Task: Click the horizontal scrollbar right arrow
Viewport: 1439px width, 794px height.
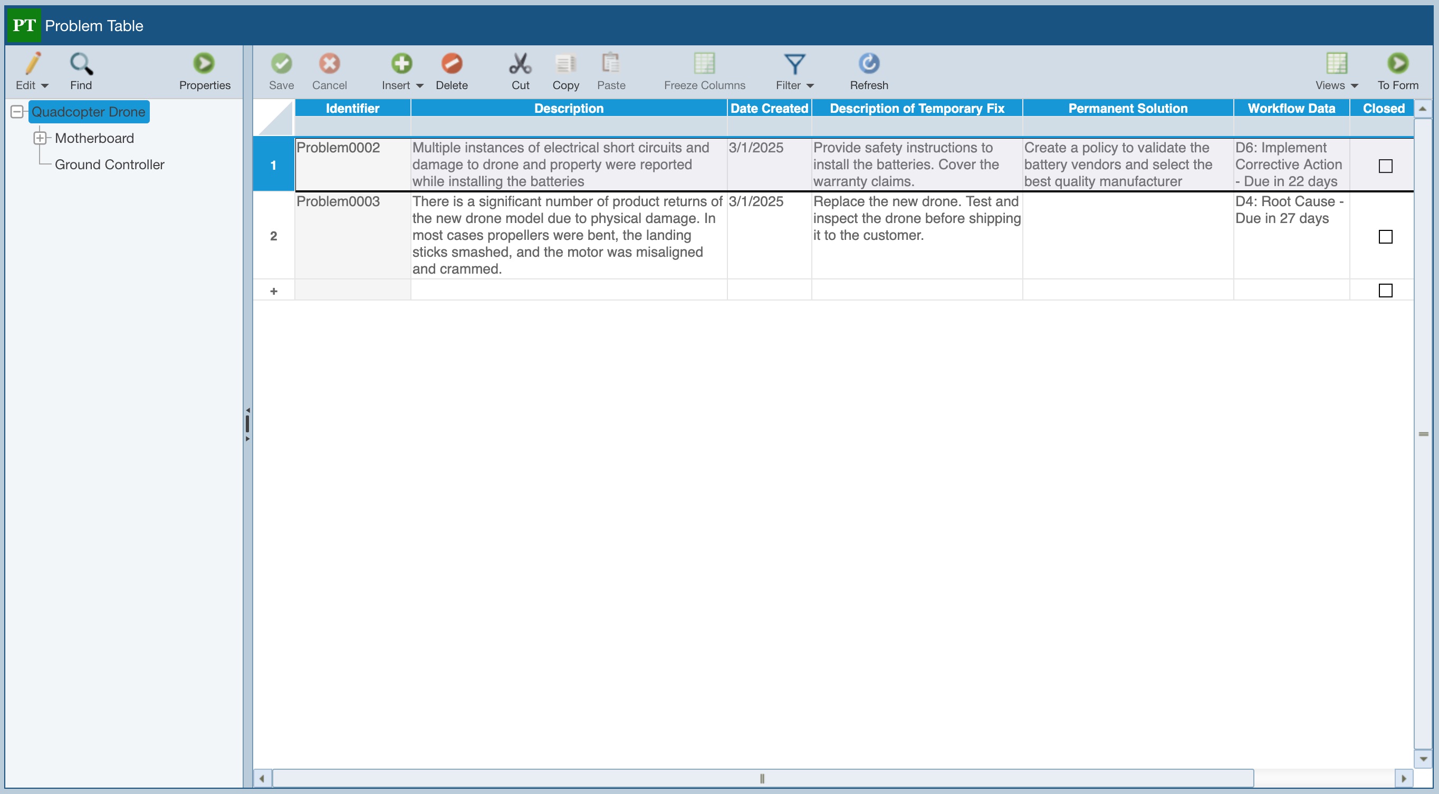Action: tap(1404, 778)
